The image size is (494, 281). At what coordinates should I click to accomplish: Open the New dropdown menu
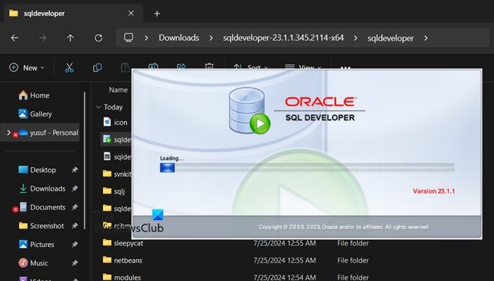click(27, 68)
